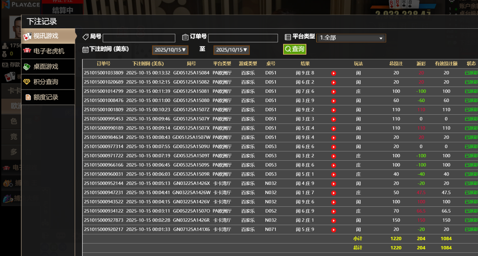This screenshot has height=256, width=478.
Task: Click the clipboard icon beside 订单号
Action: click(185, 37)
